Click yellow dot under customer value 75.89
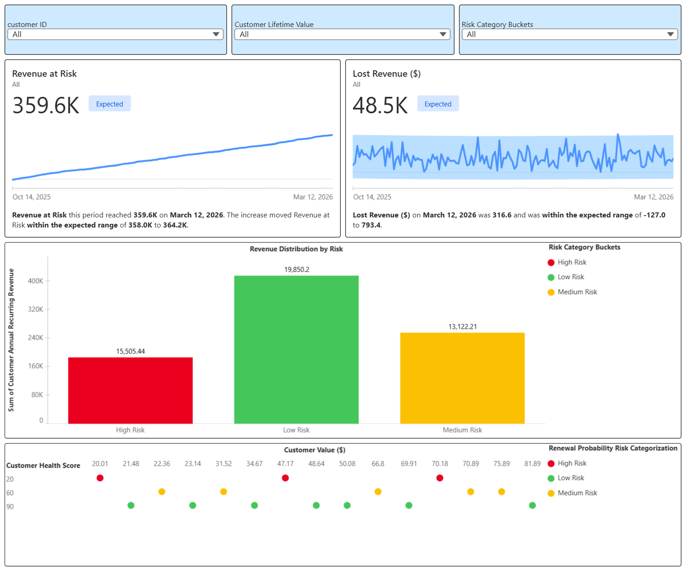This screenshot has height=571, width=686. [x=502, y=492]
